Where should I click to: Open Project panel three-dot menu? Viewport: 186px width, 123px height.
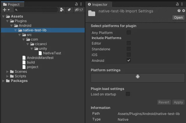point(81,4)
